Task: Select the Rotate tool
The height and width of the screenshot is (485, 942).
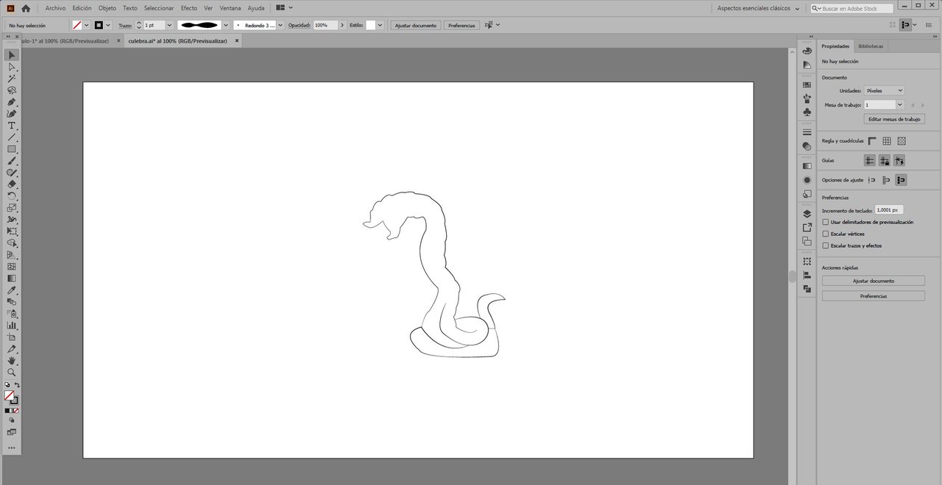Action: coord(12,196)
